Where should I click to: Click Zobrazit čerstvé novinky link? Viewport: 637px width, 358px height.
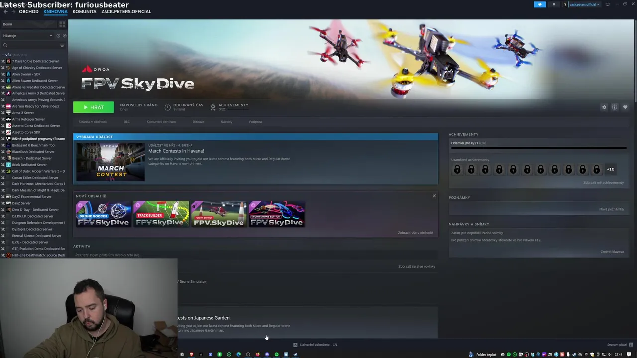[x=417, y=266]
